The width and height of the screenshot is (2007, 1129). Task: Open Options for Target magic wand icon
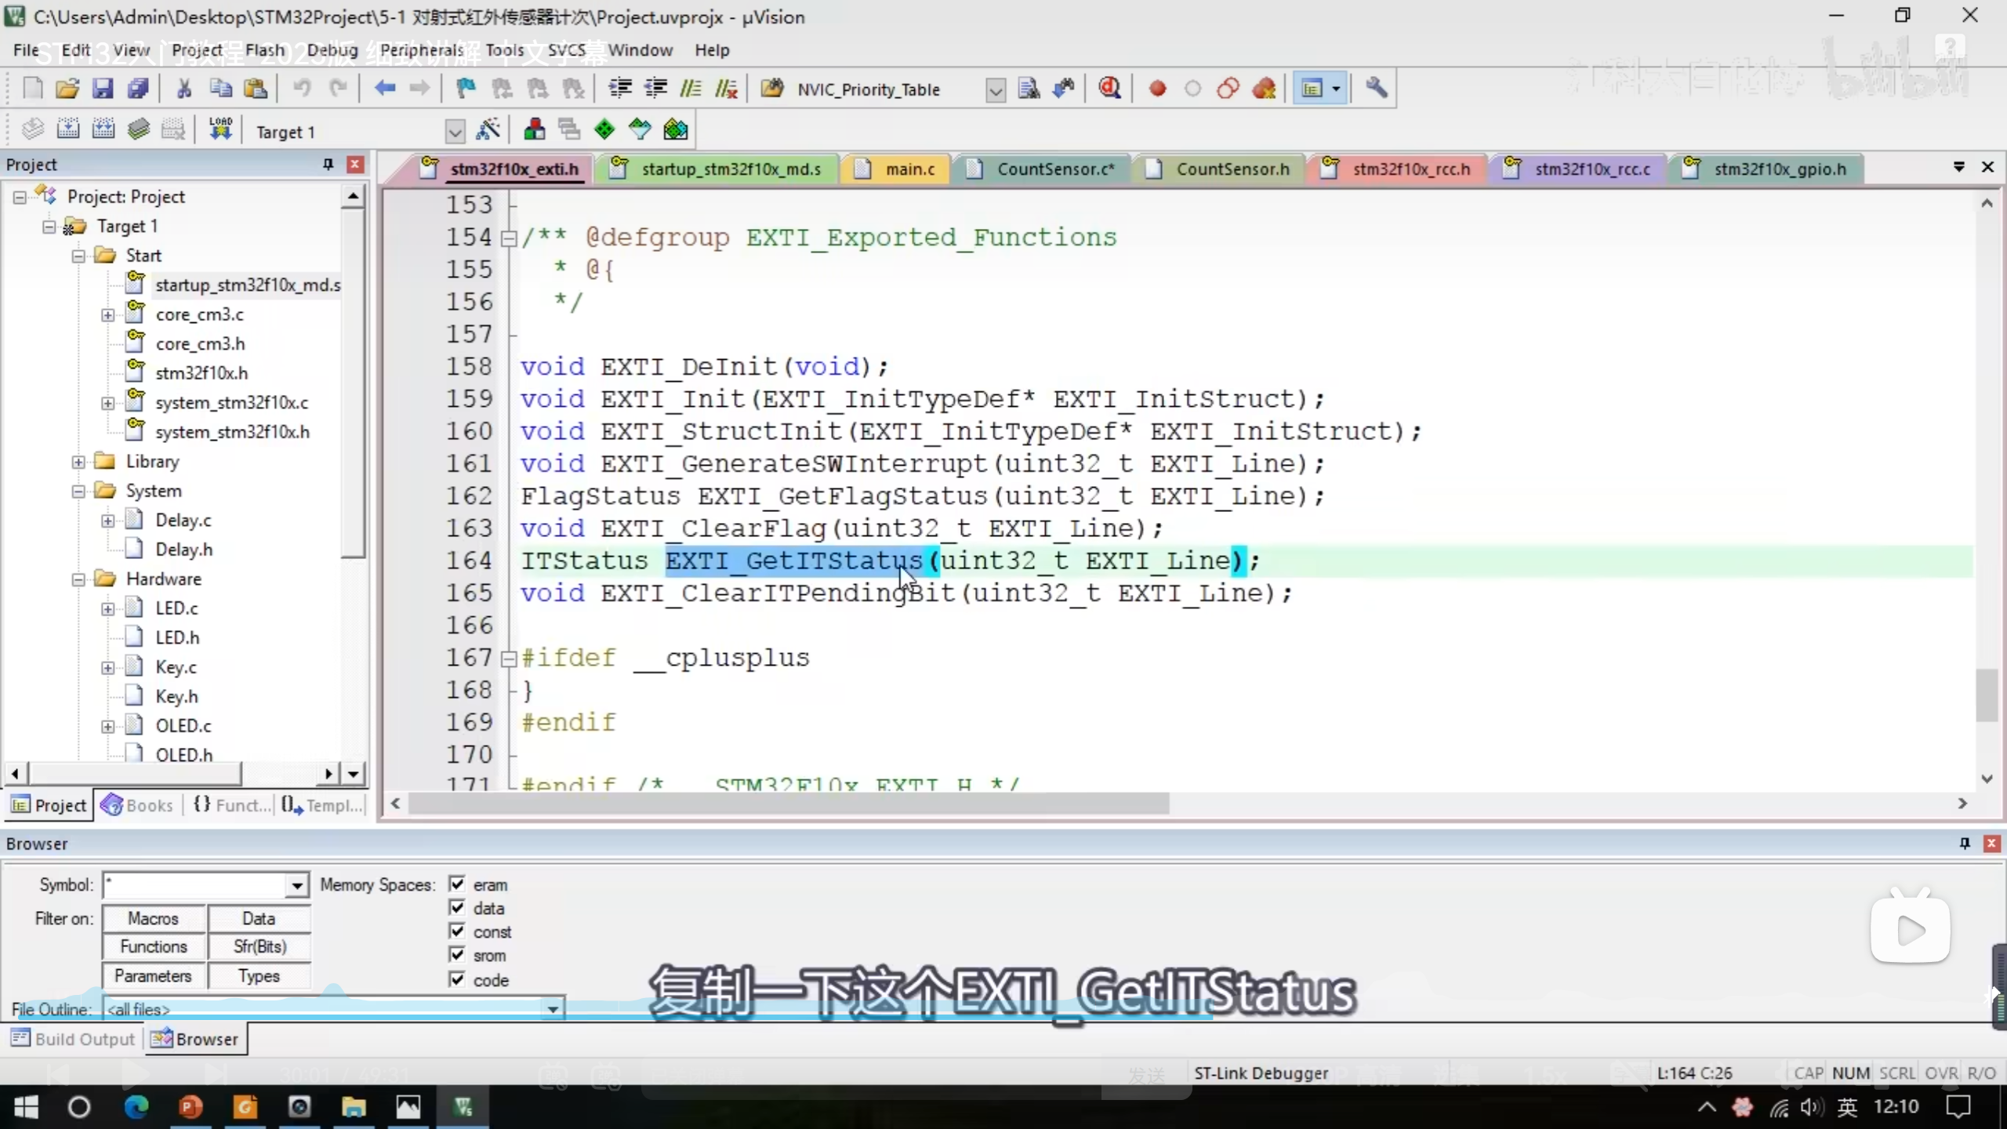coord(488,130)
